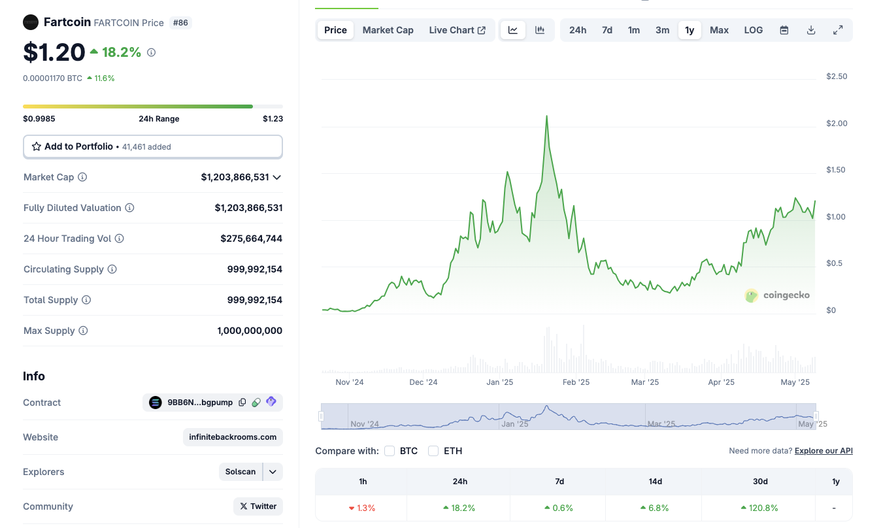Open the Twitter community link
The width and height of the screenshot is (881, 528).
[x=258, y=506]
